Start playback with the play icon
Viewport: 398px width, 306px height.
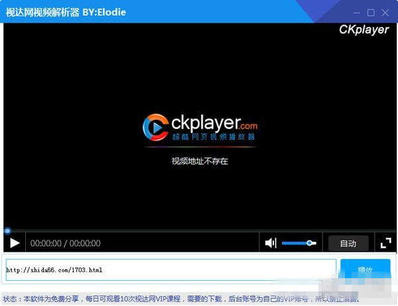point(15,243)
